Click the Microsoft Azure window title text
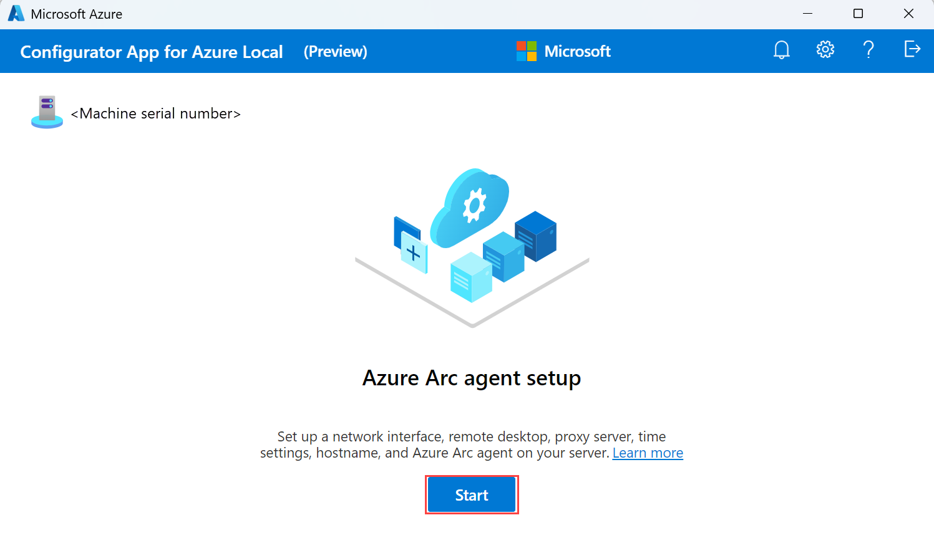The width and height of the screenshot is (934, 553). 76,14
